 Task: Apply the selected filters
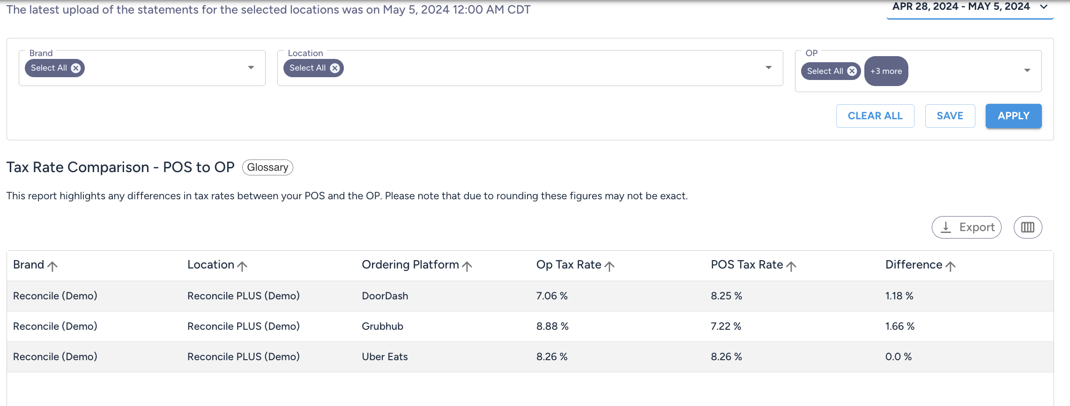click(x=1013, y=116)
